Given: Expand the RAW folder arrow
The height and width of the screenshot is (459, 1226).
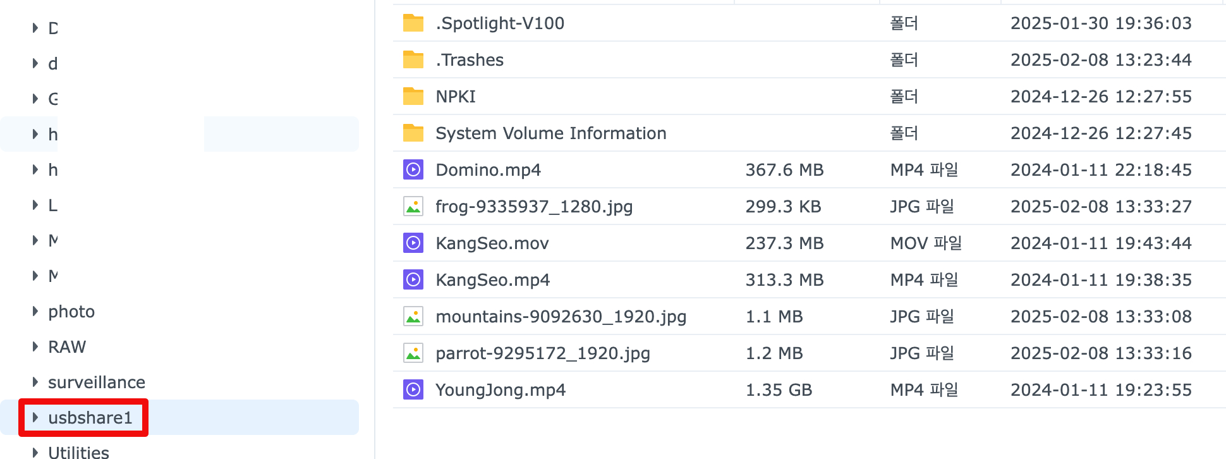Looking at the screenshot, I should 35,346.
